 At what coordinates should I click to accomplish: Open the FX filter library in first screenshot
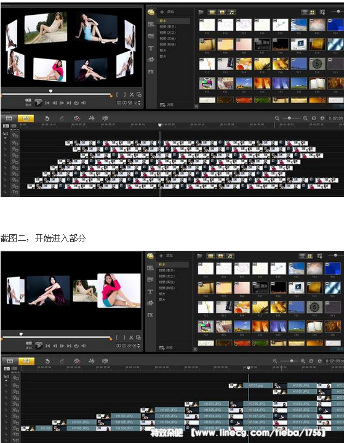point(151,71)
